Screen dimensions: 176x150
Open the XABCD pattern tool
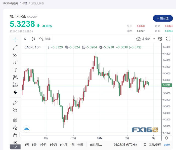pos(15,77)
